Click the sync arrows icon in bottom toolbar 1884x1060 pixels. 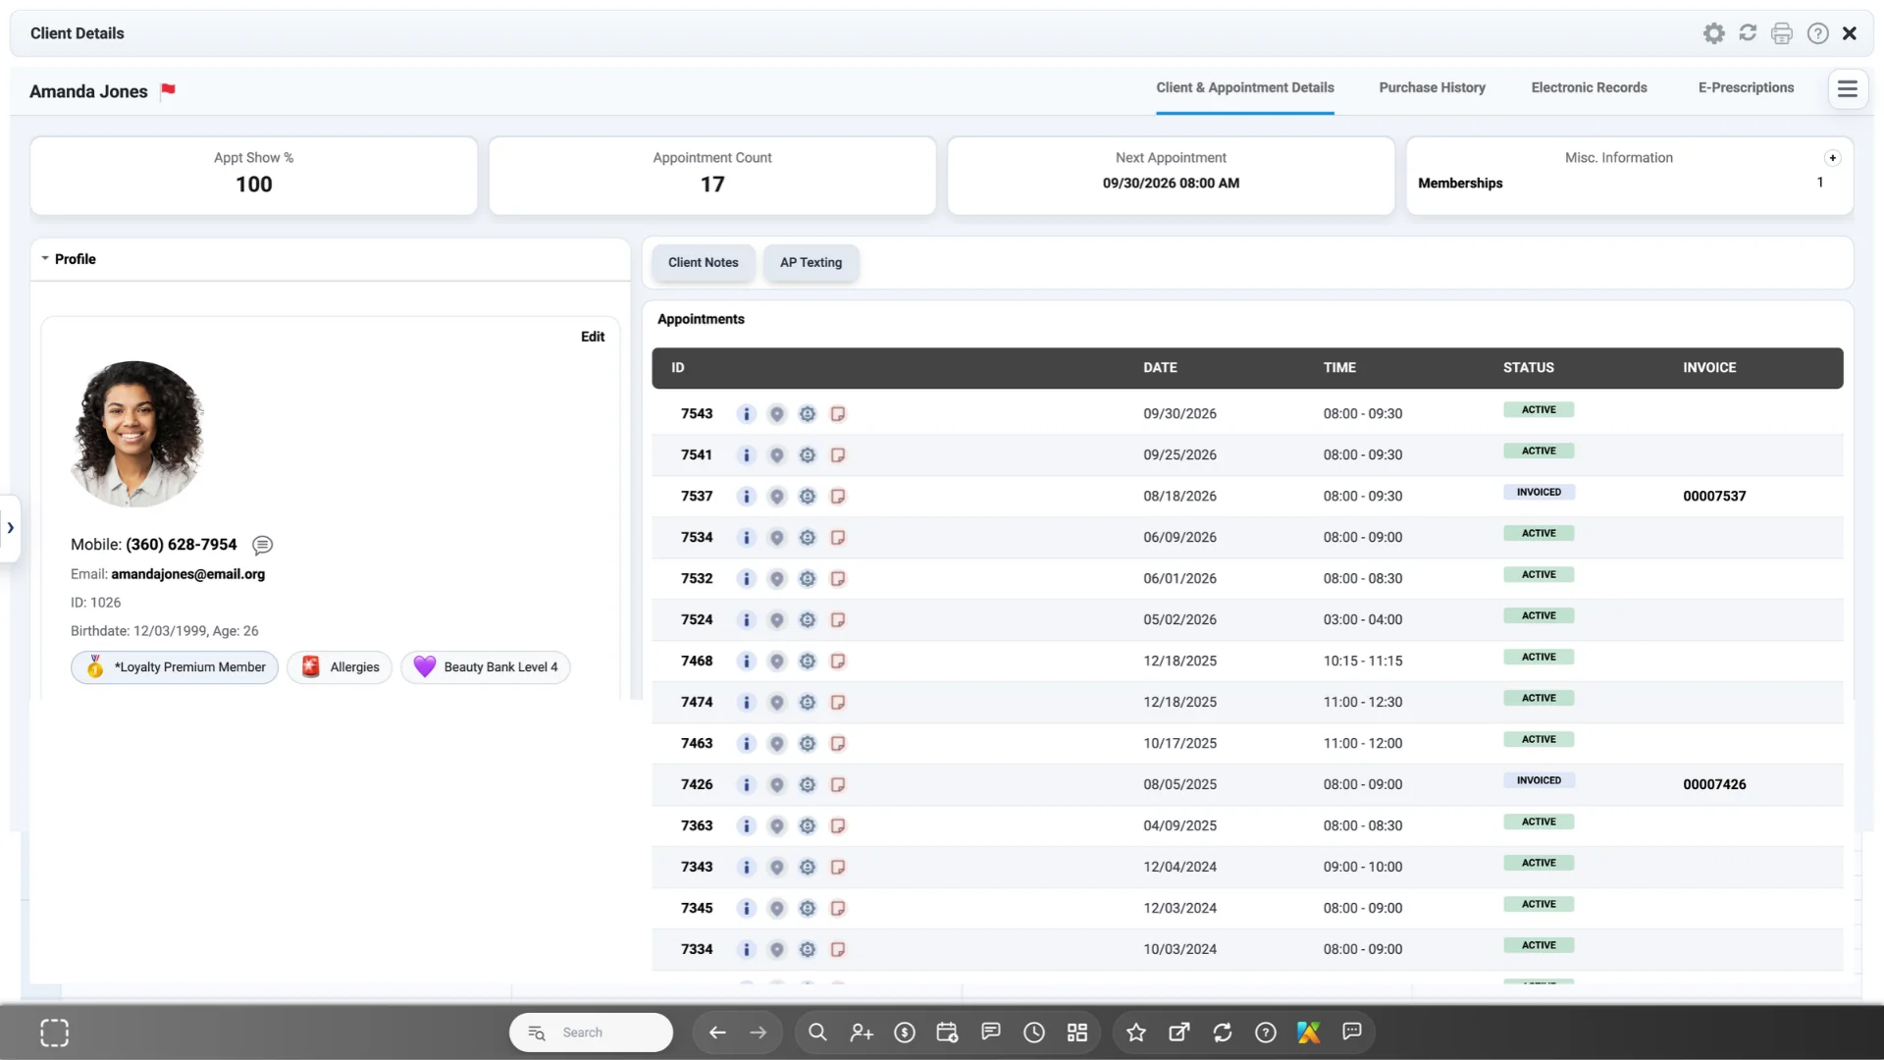point(1223,1033)
